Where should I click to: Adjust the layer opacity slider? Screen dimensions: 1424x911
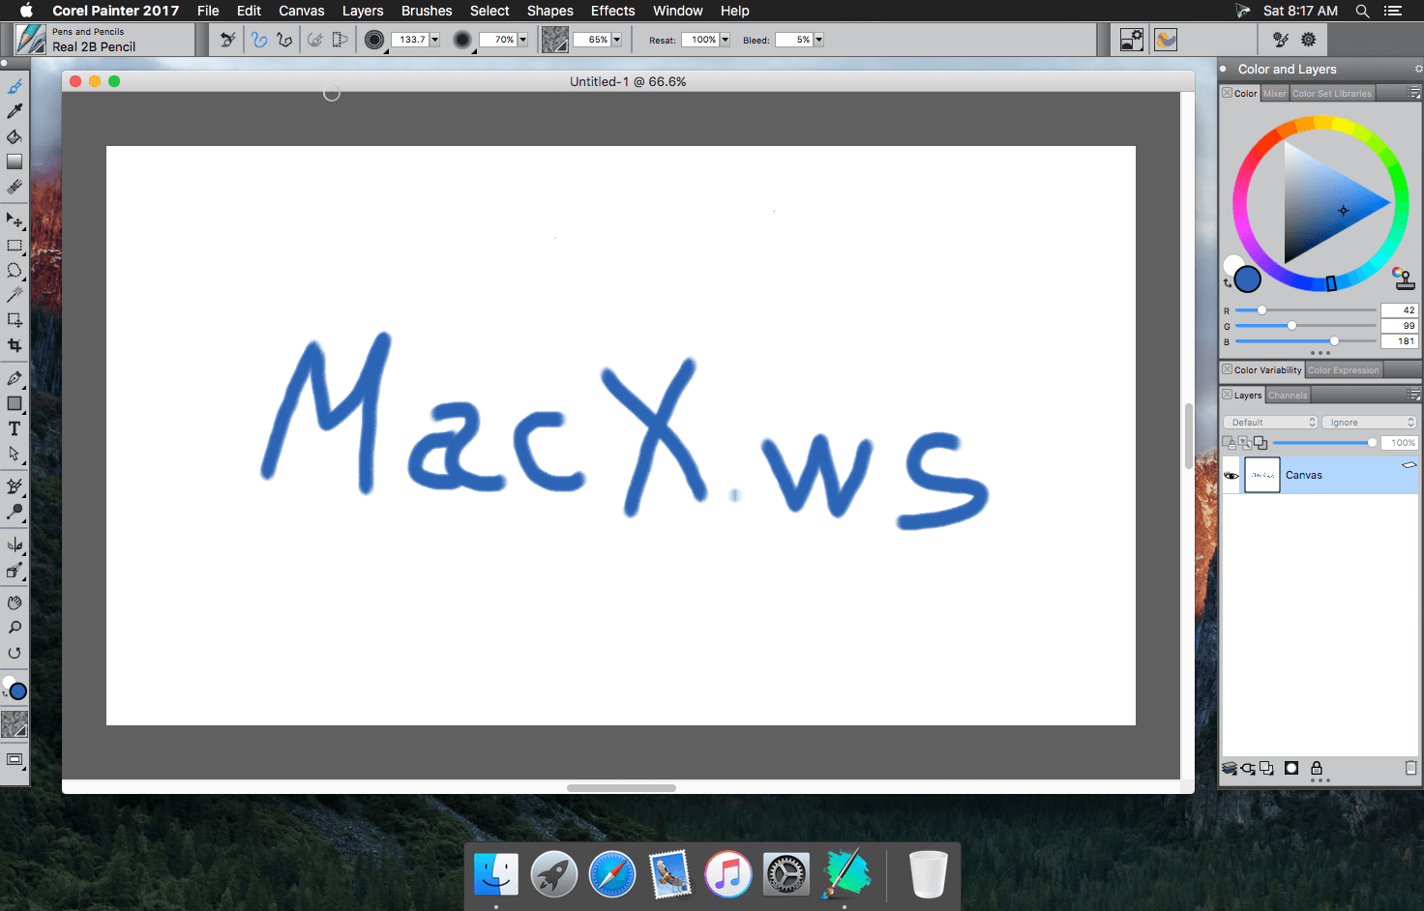click(1324, 443)
